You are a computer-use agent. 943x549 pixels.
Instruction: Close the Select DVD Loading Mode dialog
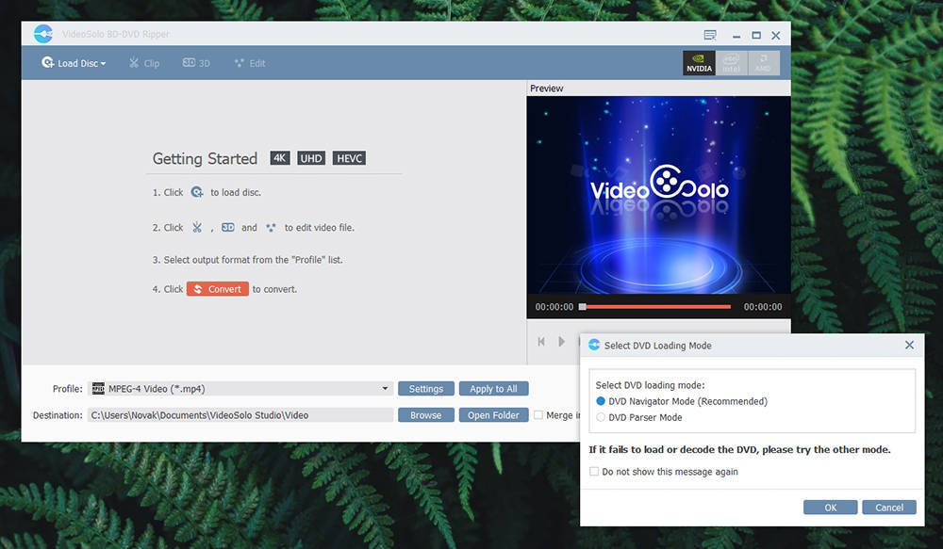pos(909,345)
